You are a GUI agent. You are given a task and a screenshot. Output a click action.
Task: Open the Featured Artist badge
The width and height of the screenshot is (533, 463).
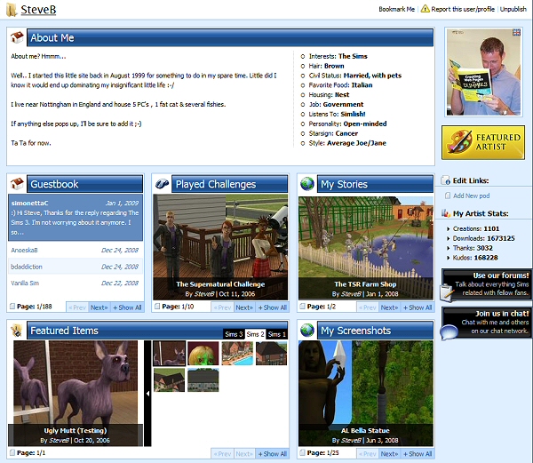tap(483, 142)
